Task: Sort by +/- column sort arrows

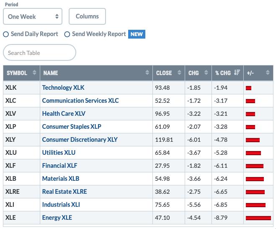Action: (268, 73)
